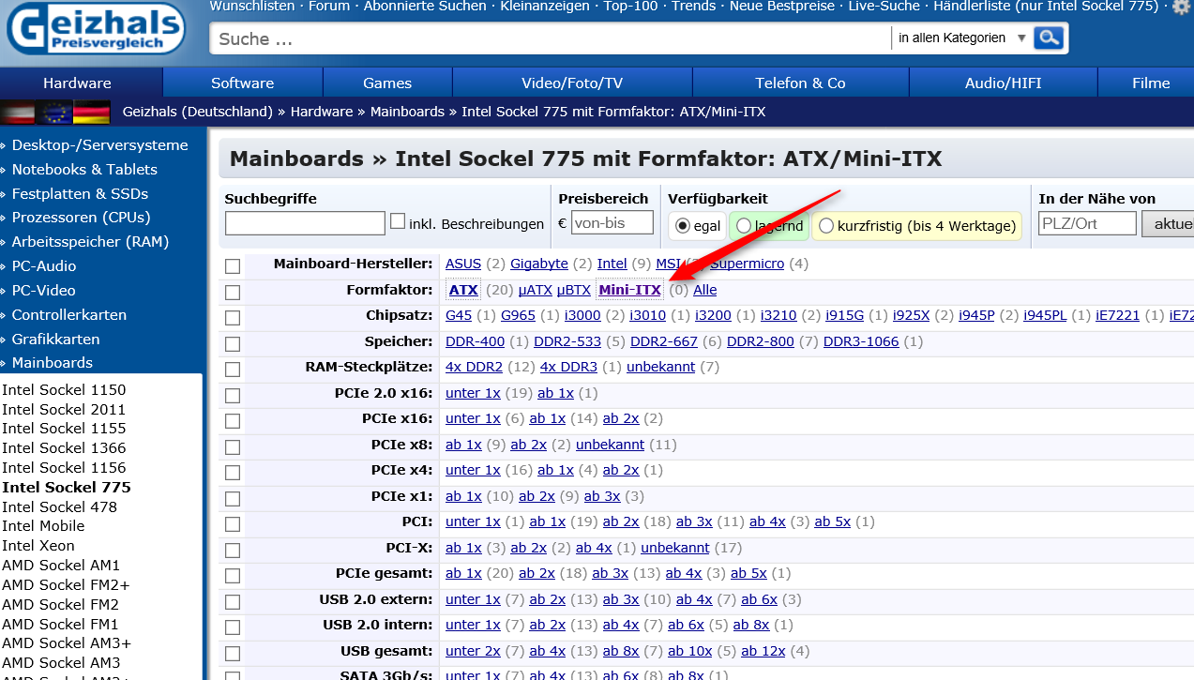Select the Mini-ITX form factor link

point(629,290)
